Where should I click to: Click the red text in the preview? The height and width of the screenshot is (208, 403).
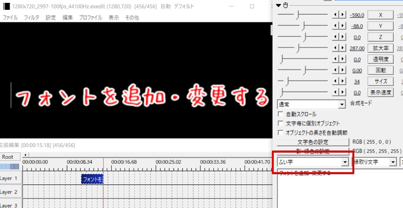[143, 96]
